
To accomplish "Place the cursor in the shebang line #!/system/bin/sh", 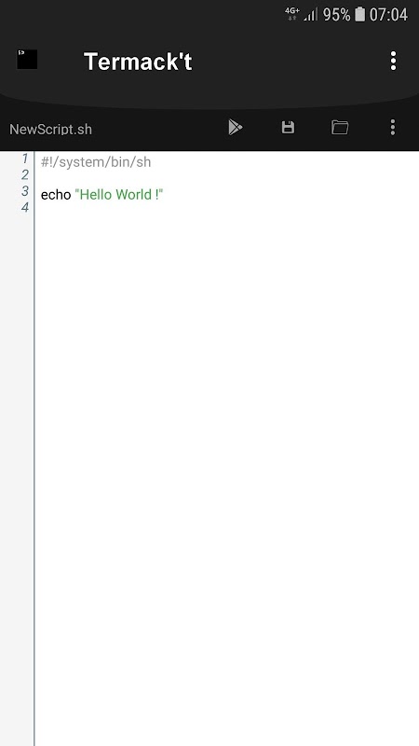I will 96,162.
